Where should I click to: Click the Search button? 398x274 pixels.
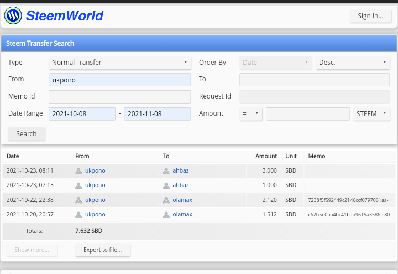pos(27,134)
